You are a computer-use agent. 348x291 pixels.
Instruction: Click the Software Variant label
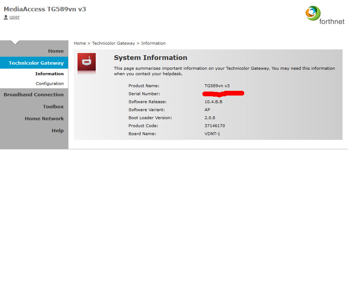pyautogui.click(x=146, y=110)
